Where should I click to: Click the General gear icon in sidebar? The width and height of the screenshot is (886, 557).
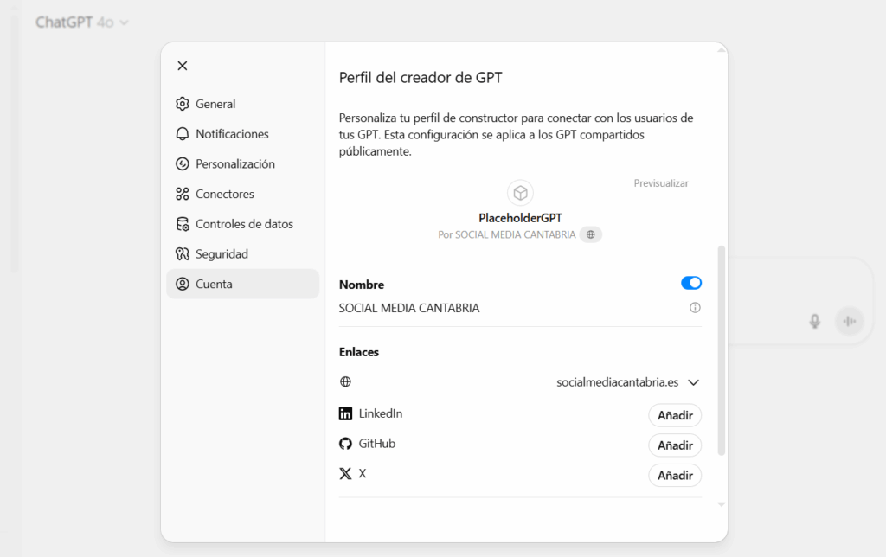182,104
